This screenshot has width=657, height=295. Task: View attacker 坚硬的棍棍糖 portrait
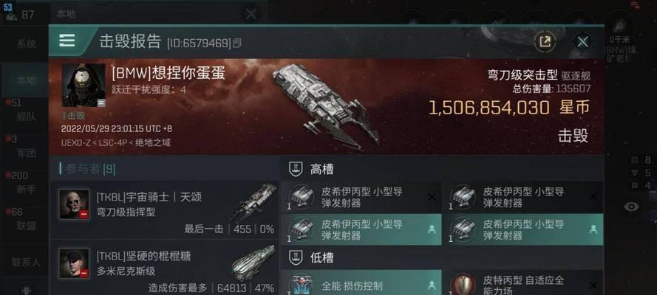pyautogui.click(x=74, y=263)
